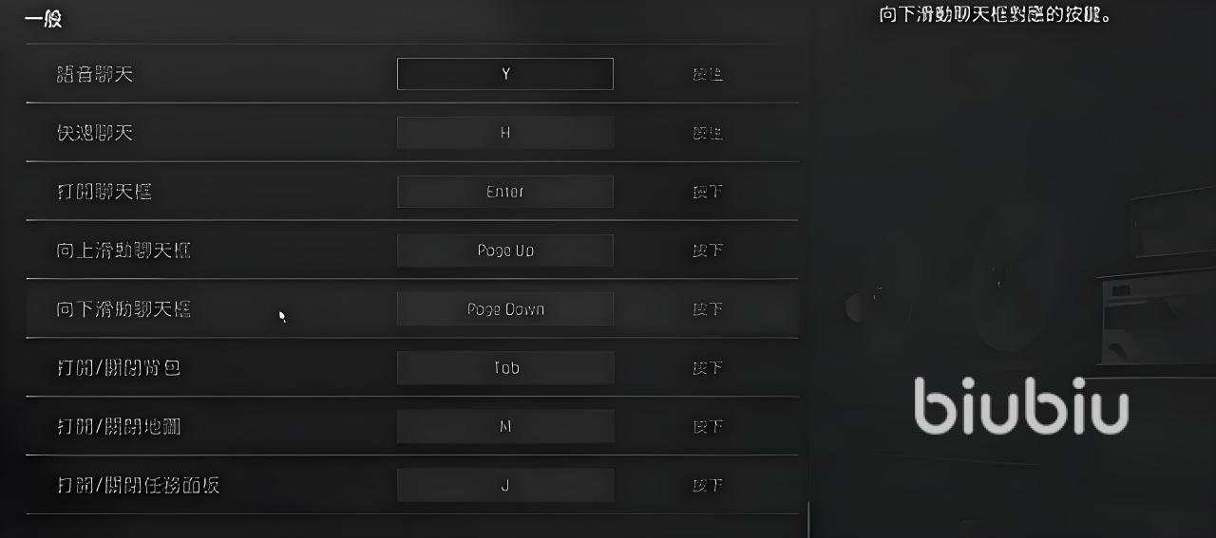This screenshot has height=538, width=1216.
Task: Select the Enter key binding field
Action: [x=504, y=192]
